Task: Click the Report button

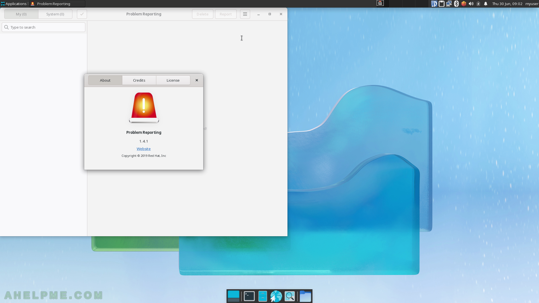Action: point(226,14)
